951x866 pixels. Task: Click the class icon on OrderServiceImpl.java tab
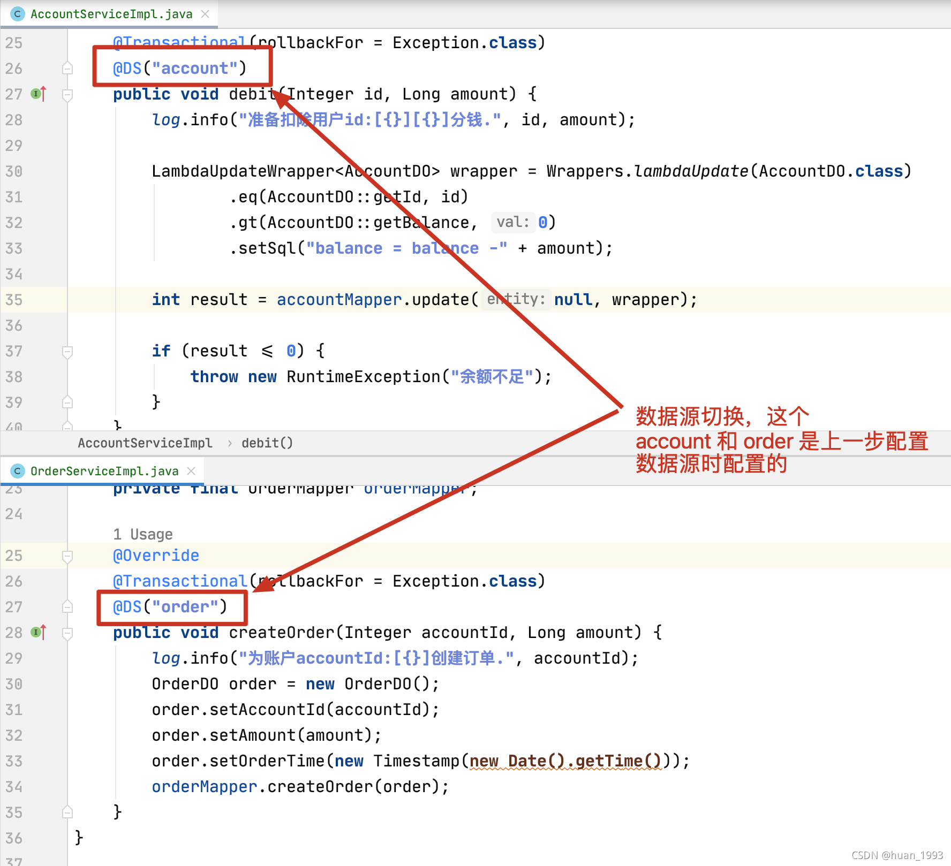coord(18,471)
